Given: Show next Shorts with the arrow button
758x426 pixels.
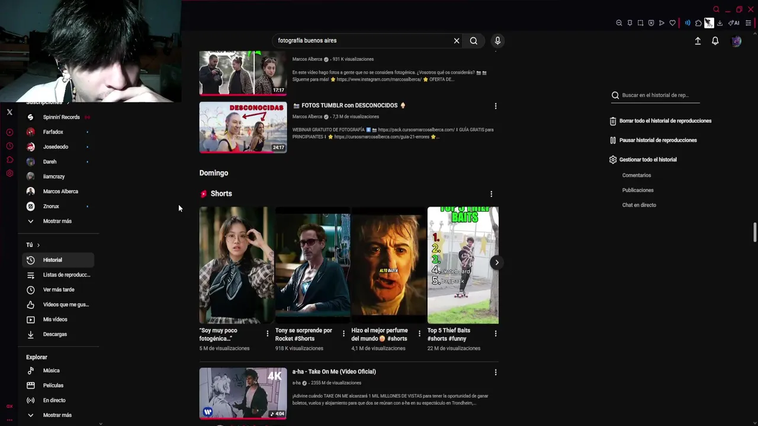Looking at the screenshot, I should point(496,262).
